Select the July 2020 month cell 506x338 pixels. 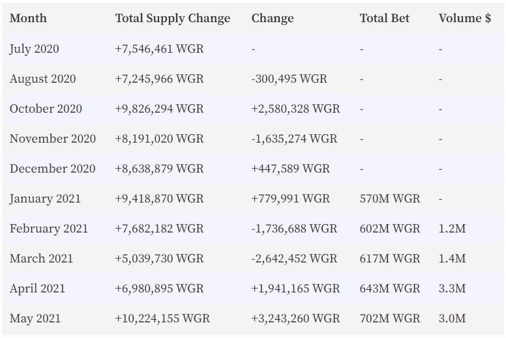click(x=34, y=49)
